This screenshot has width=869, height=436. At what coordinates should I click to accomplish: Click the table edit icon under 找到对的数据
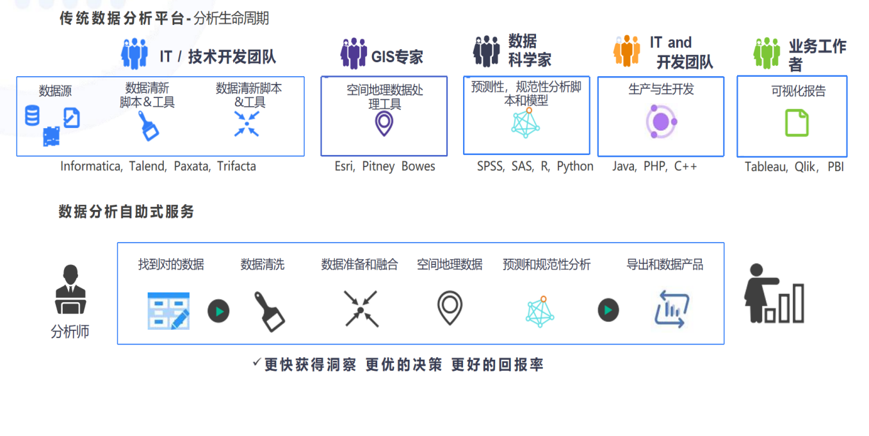pyautogui.click(x=169, y=311)
